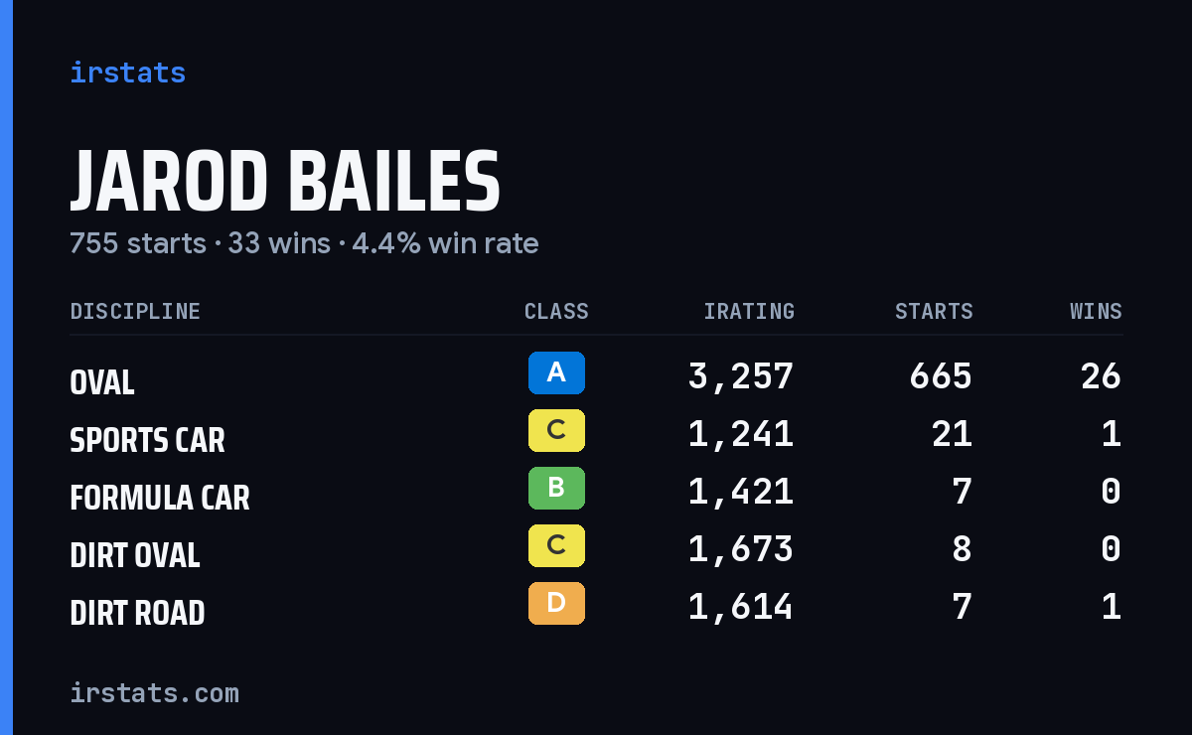Open the irstats.com footer link
The width and height of the screenshot is (1192, 735).
point(155,693)
